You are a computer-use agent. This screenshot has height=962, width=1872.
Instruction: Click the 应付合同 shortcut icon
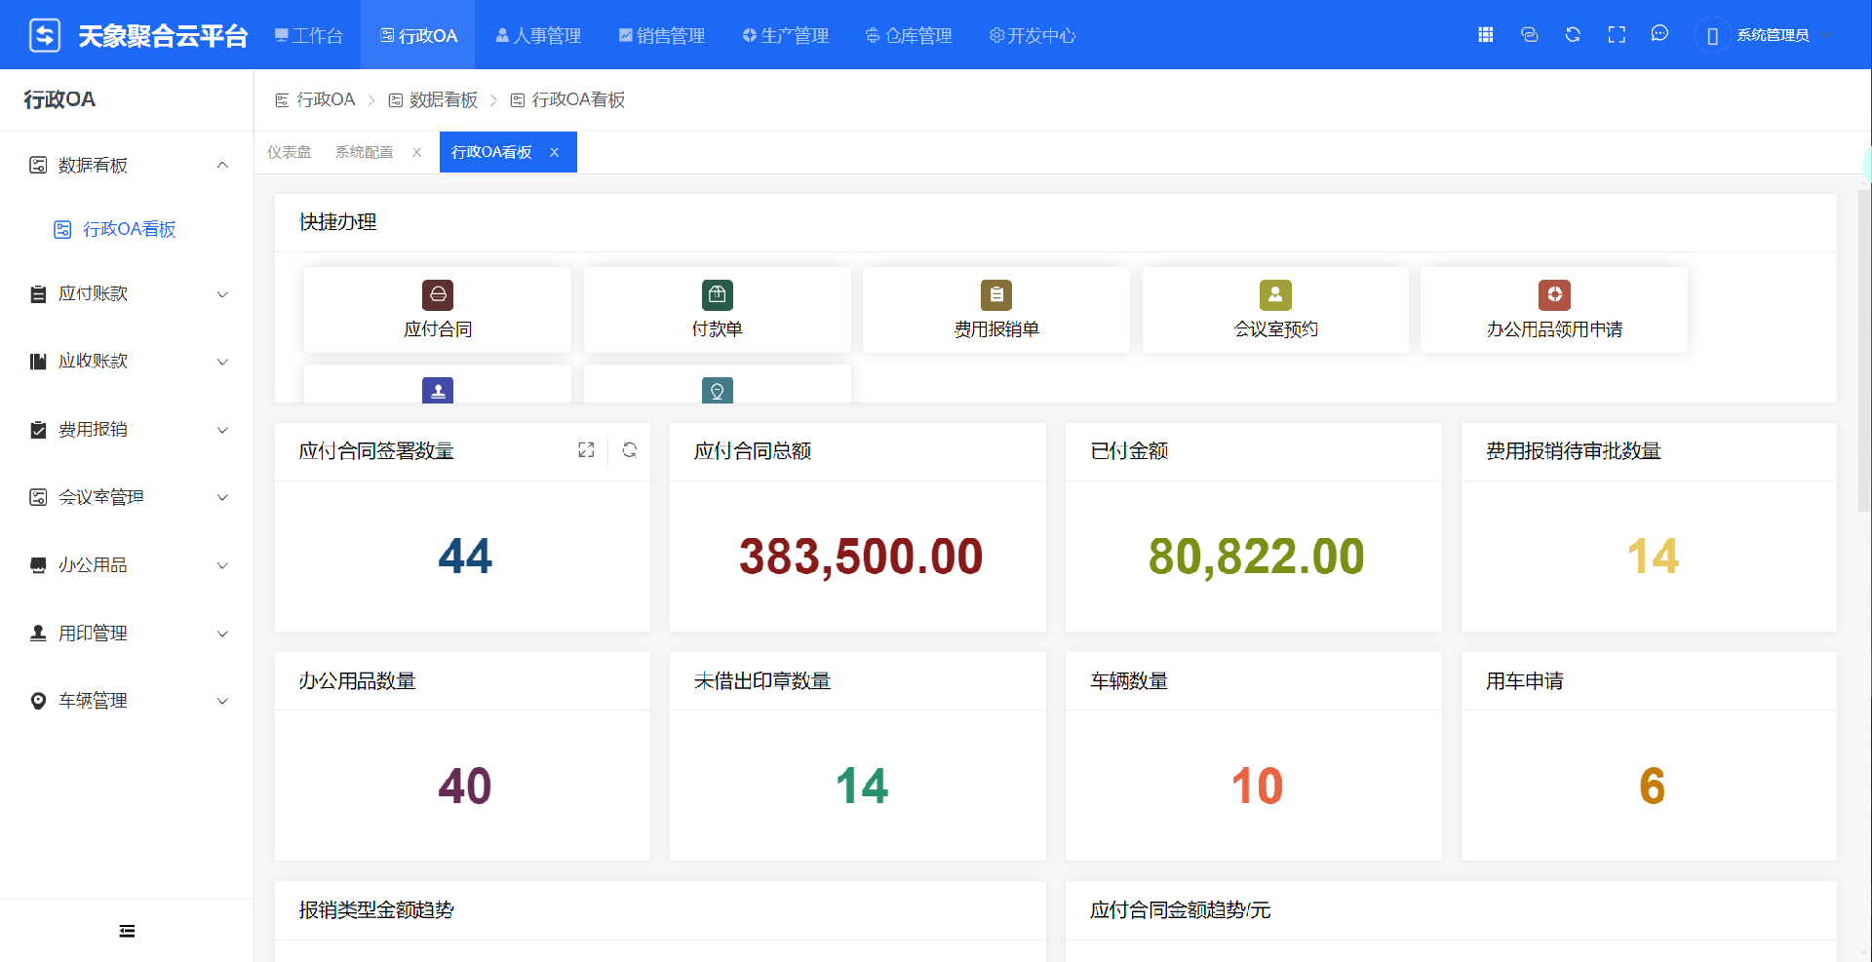coord(438,294)
